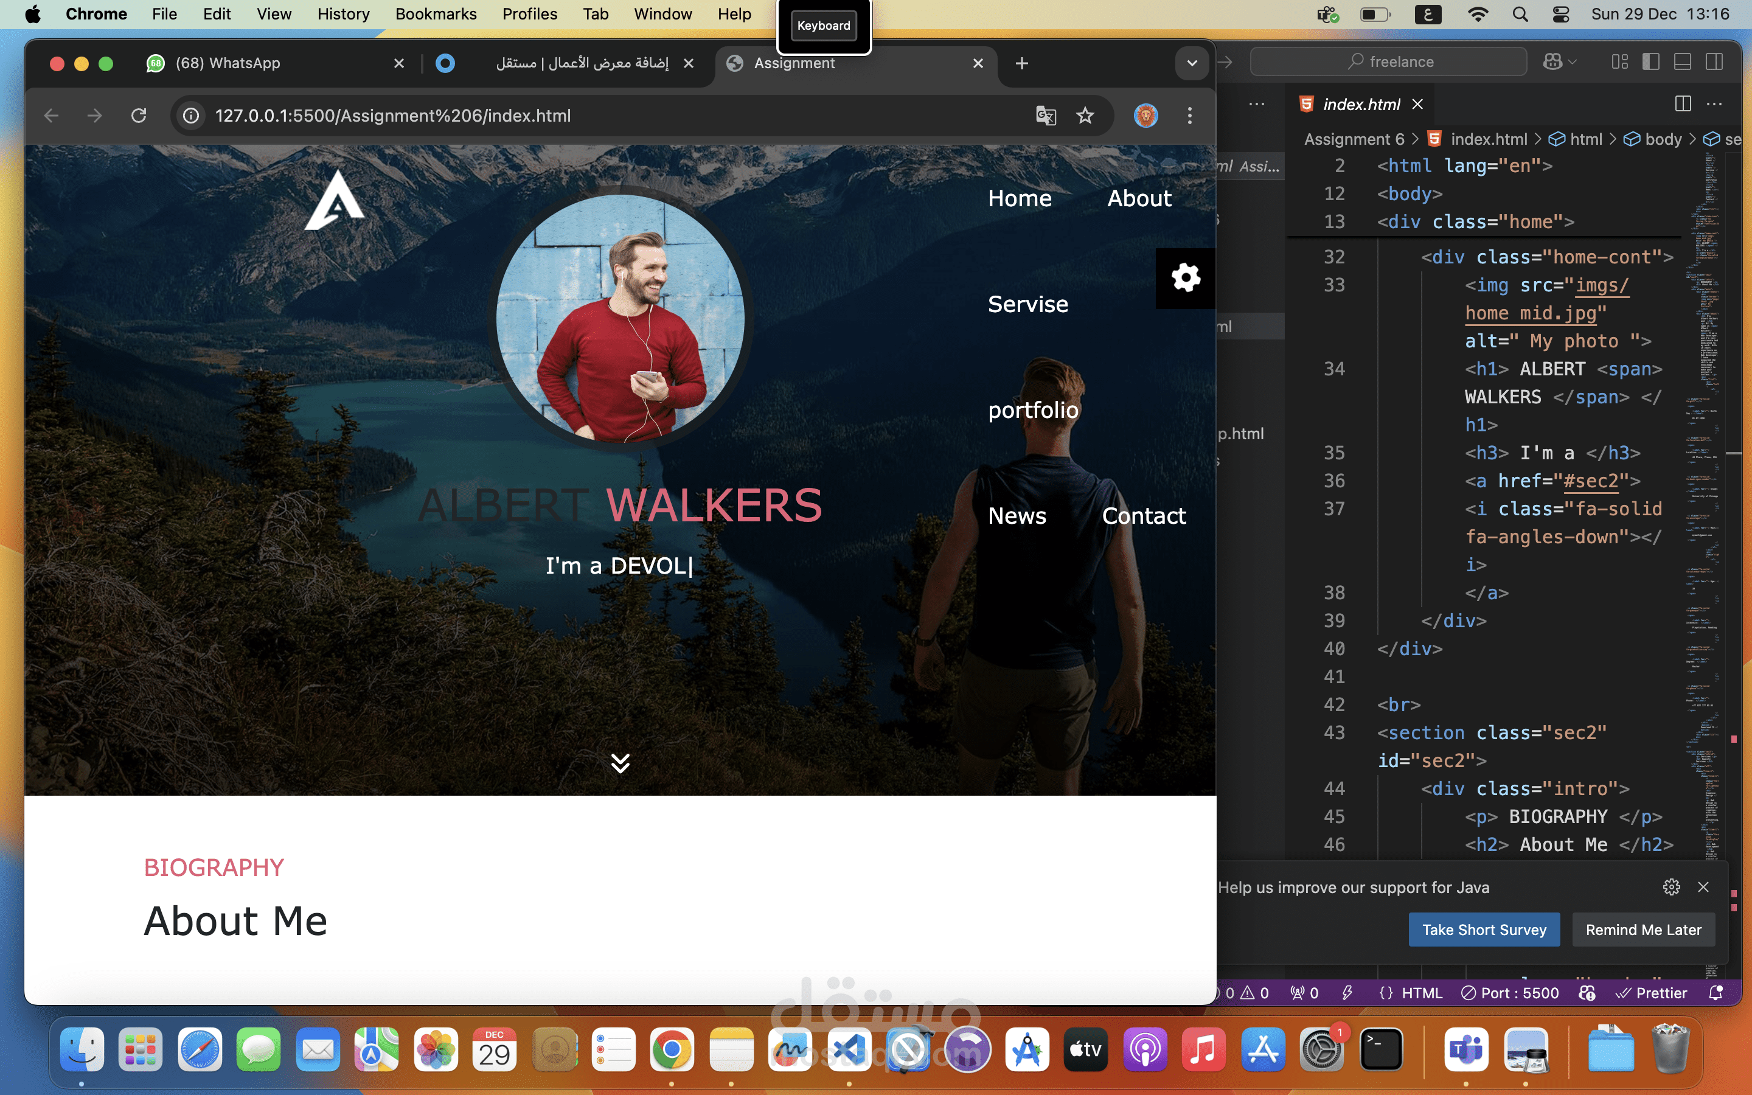Open the VS Code notification bell

1715,993
